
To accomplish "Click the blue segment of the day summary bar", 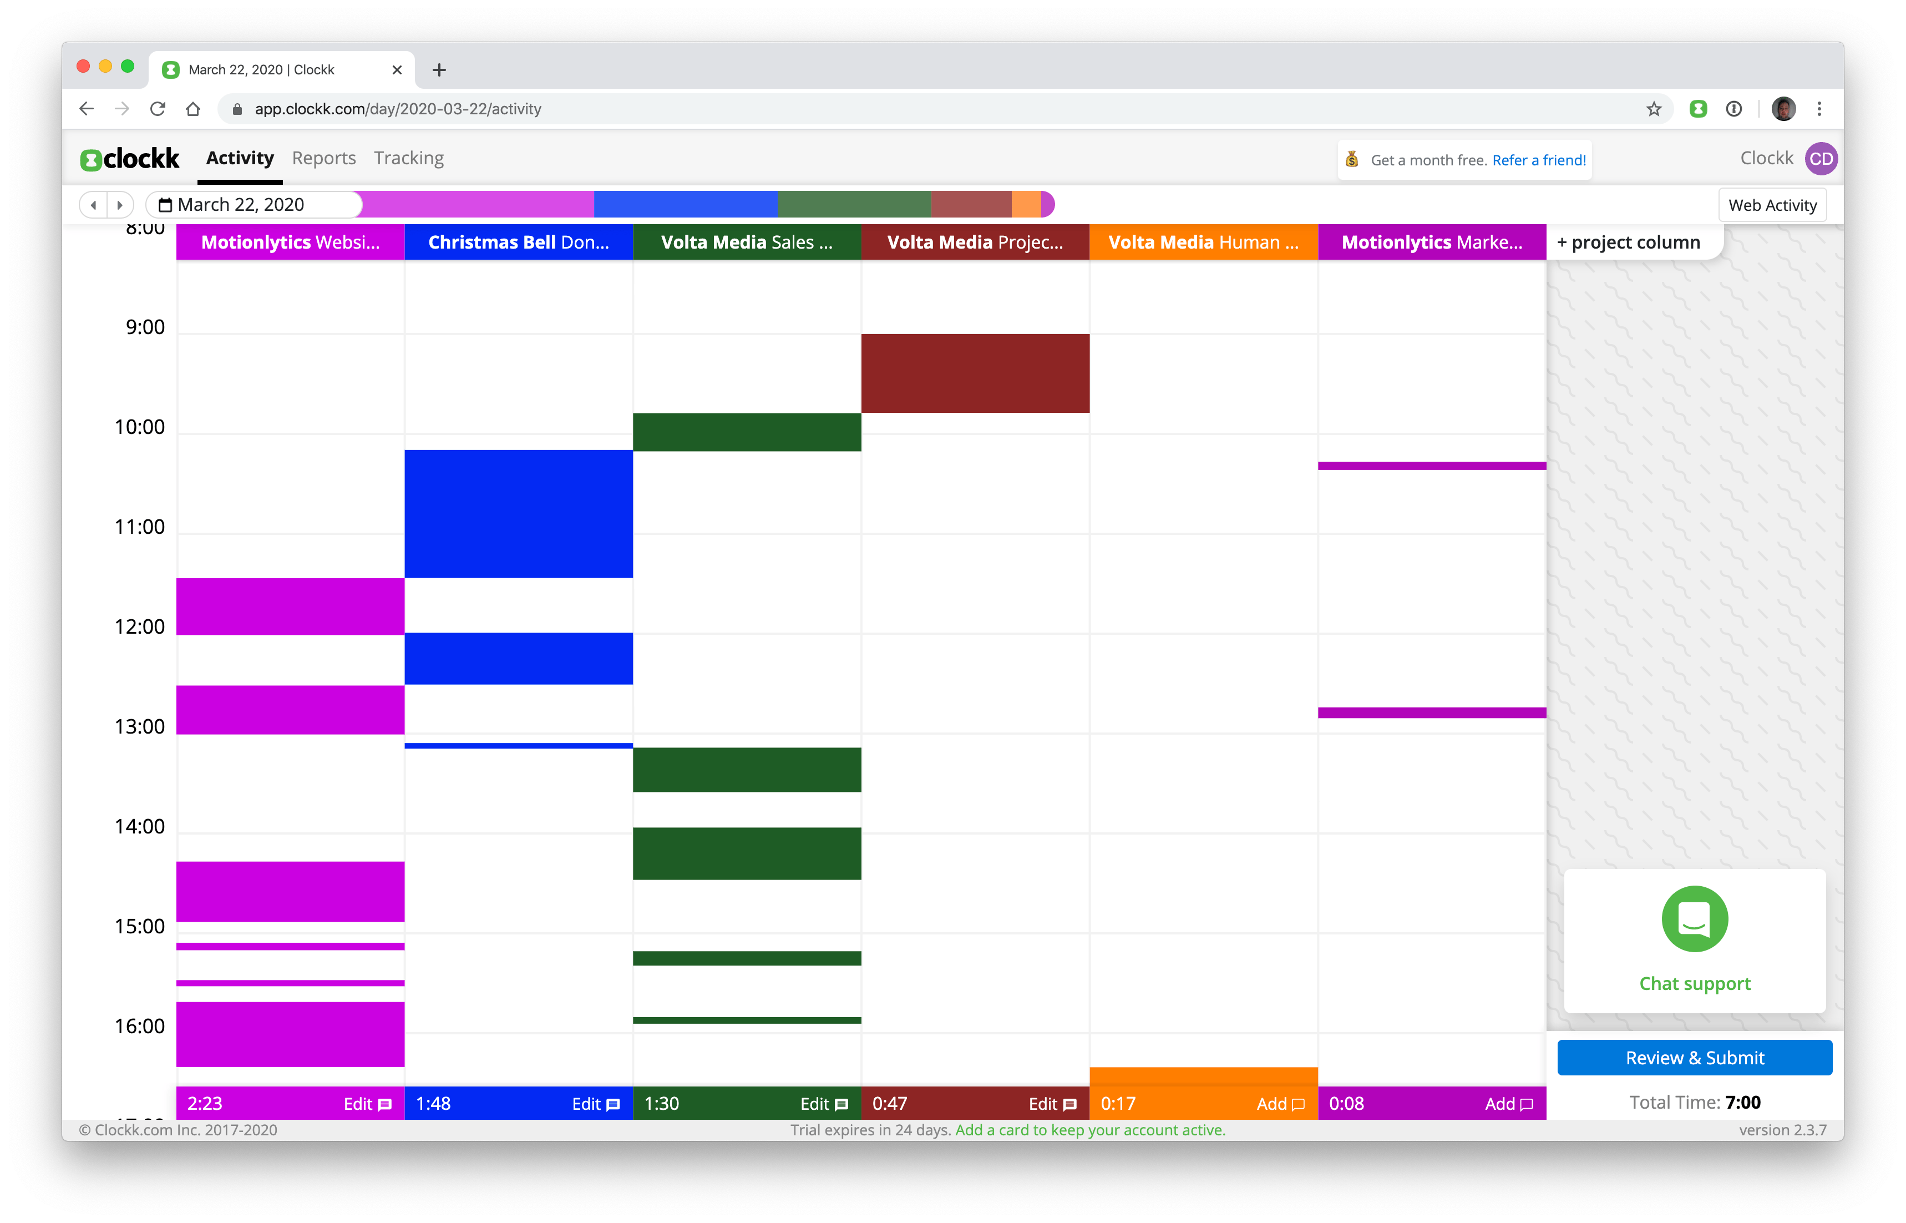I will tap(685, 205).
